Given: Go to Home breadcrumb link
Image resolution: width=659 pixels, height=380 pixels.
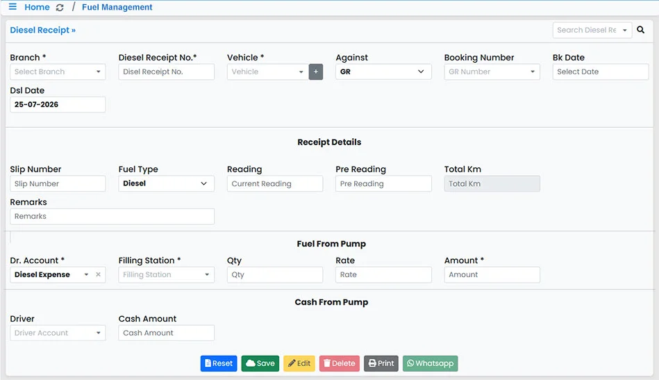Looking at the screenshot, I should pos(37,7).
